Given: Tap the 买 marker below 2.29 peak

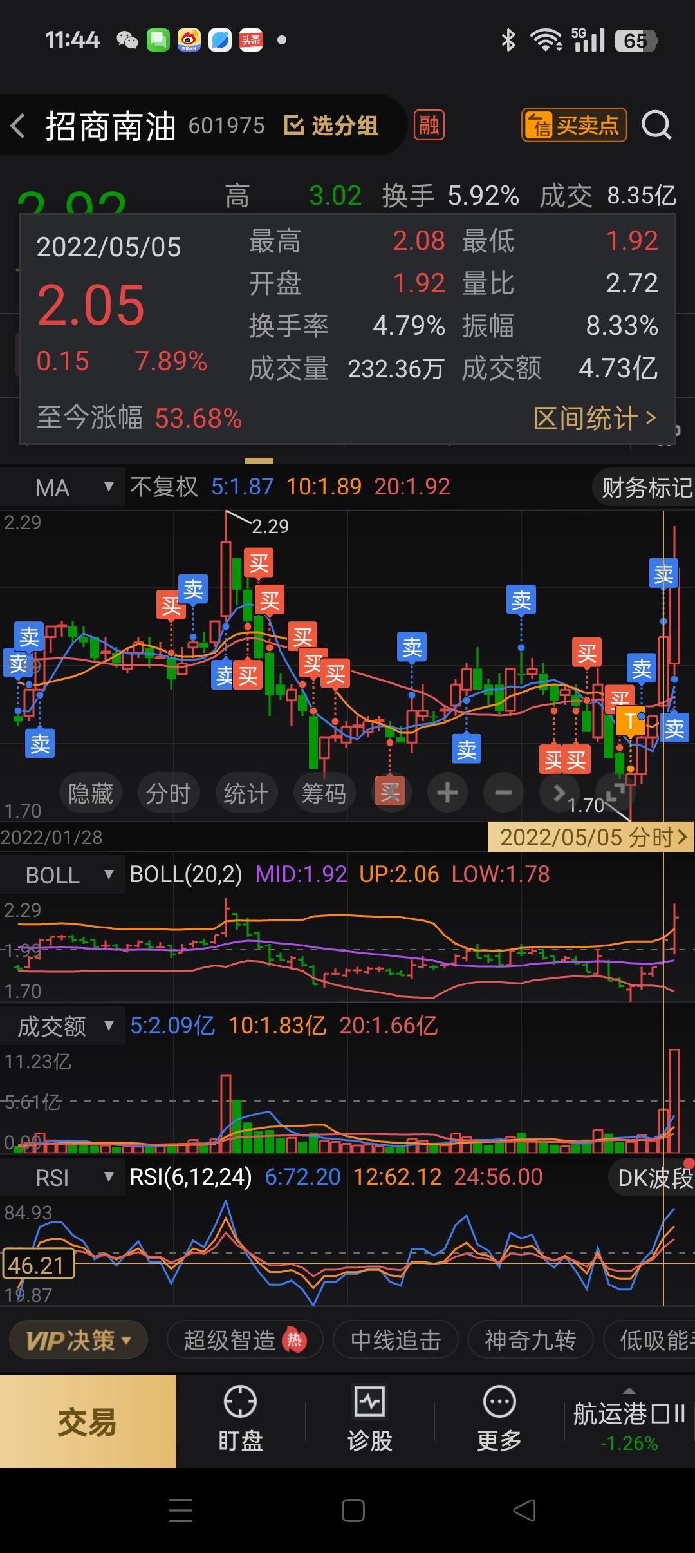Looking at the screenshot, I should (259, 563).
